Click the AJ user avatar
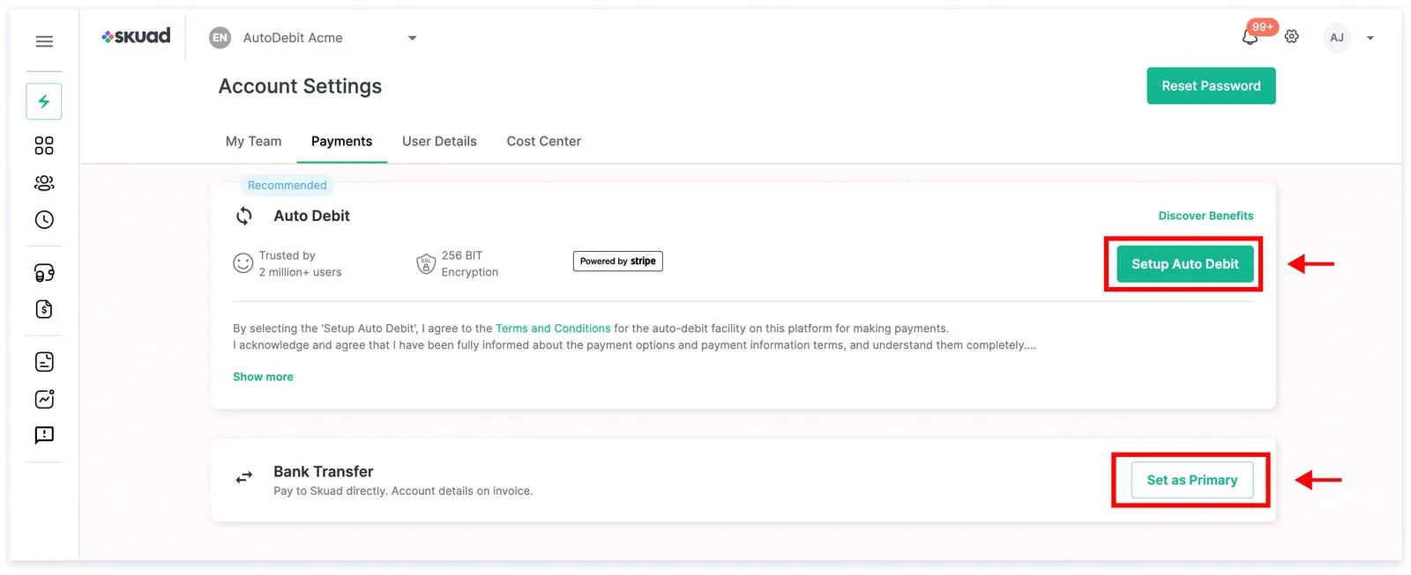This screenshot has height=575, width=1411. click(x=1337, y=38)
